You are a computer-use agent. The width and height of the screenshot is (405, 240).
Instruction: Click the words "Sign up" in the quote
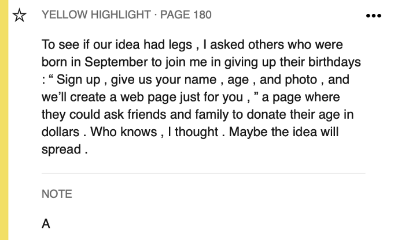coord(78,80)
